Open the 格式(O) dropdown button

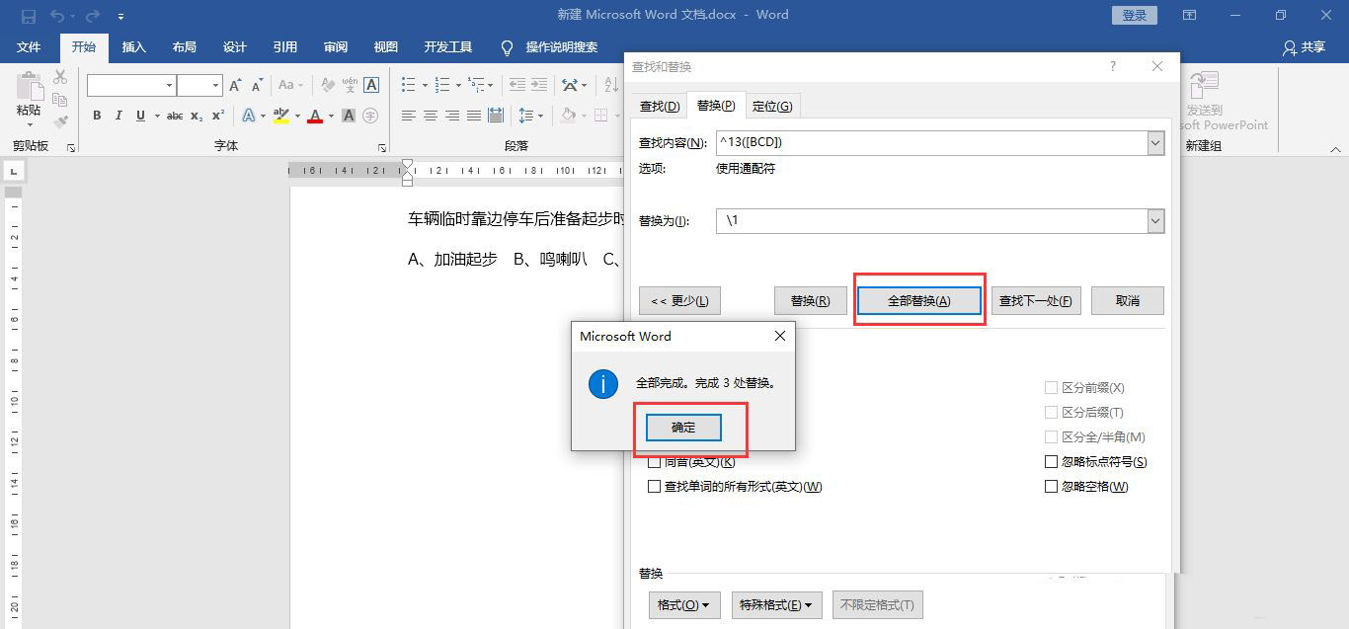point(683,604)
